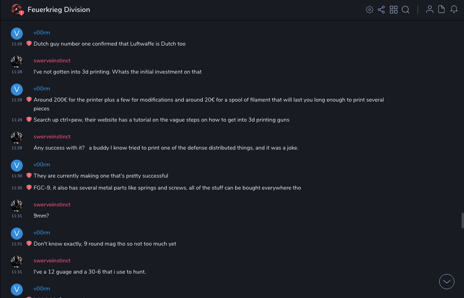
Task: Jump to bottom with down chevron button
Action: (447, 282)
